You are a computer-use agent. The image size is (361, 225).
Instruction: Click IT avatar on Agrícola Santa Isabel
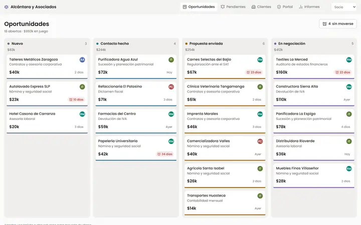pos(260,168)
